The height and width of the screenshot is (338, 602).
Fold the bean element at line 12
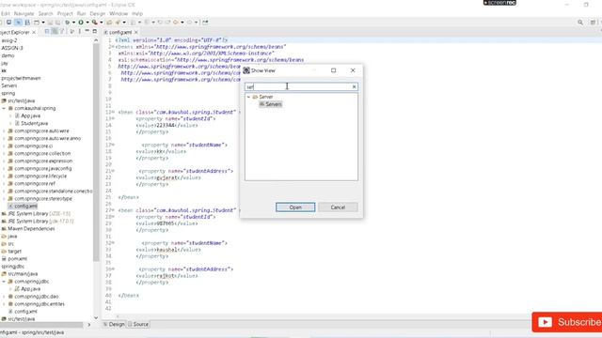click(x=113, y=113)
